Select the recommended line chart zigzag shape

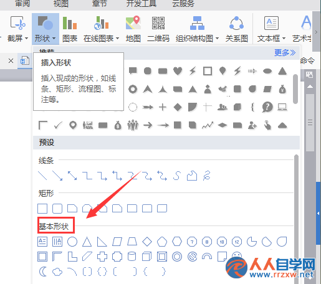click(x=208, y=125)
